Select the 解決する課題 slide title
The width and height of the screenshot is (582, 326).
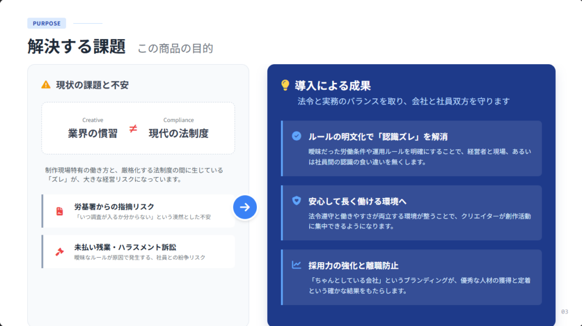point(77,47)
